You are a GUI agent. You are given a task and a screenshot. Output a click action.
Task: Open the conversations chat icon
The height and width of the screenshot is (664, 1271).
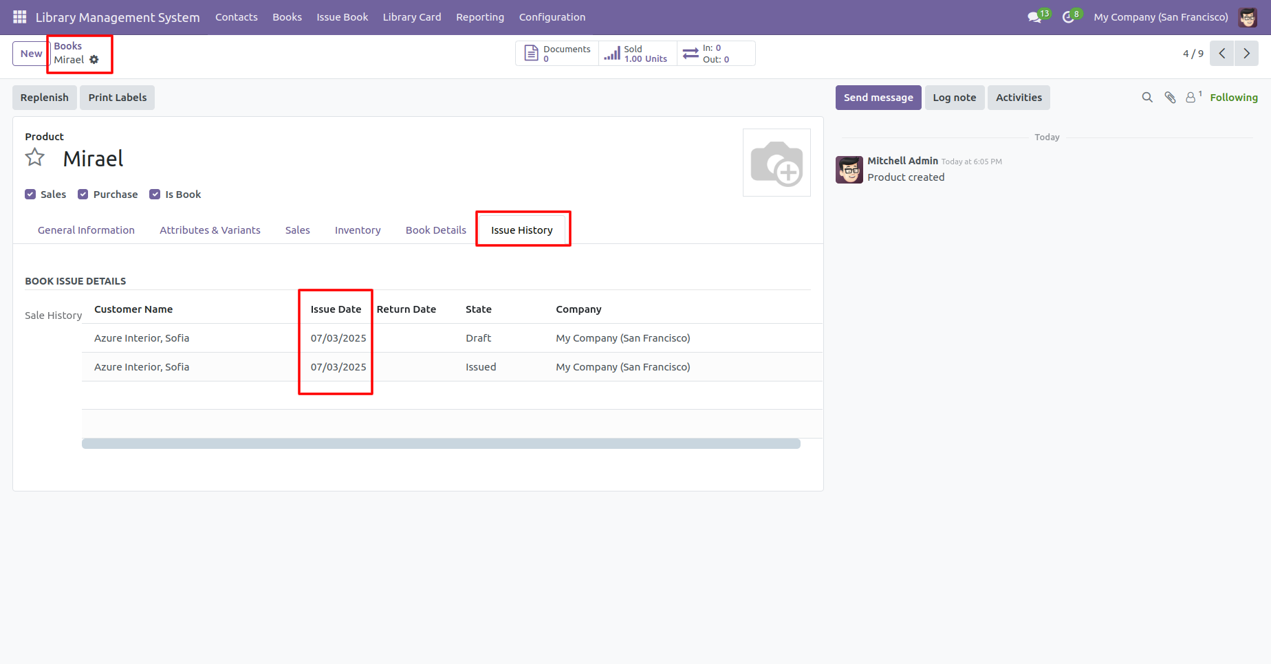click(x=1034, y=17)
